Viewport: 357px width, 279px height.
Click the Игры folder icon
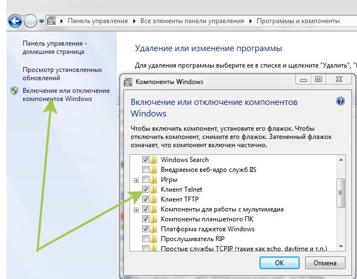154,180
